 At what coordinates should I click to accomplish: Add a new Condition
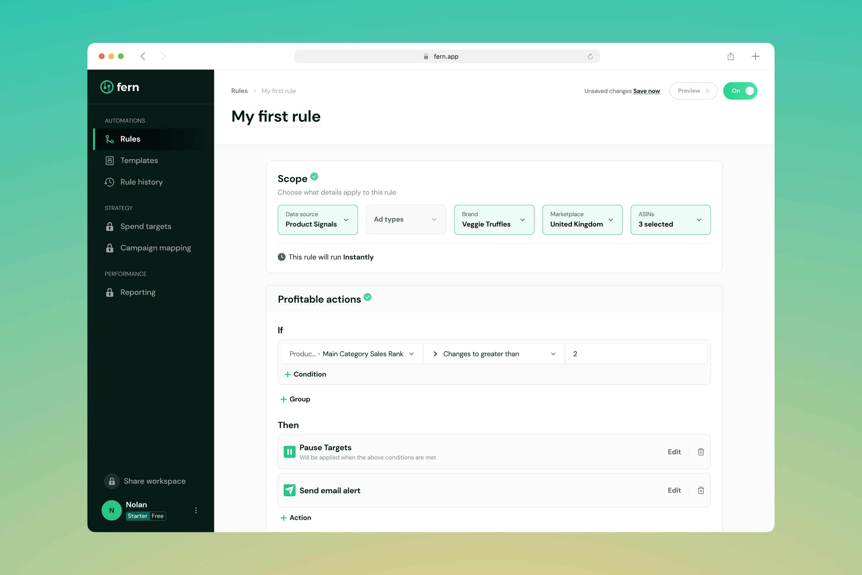[x=305, y=374]
